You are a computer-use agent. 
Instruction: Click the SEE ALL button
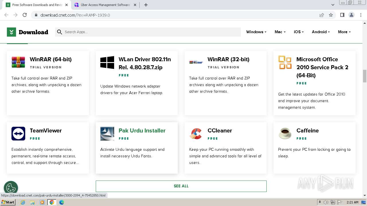(x=181, y=186)
